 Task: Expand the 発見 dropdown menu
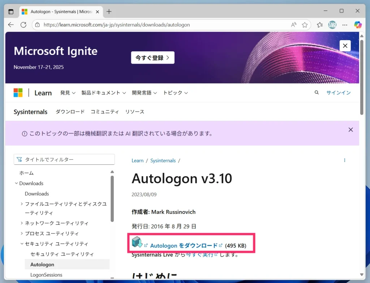click(x=68, y=93)
